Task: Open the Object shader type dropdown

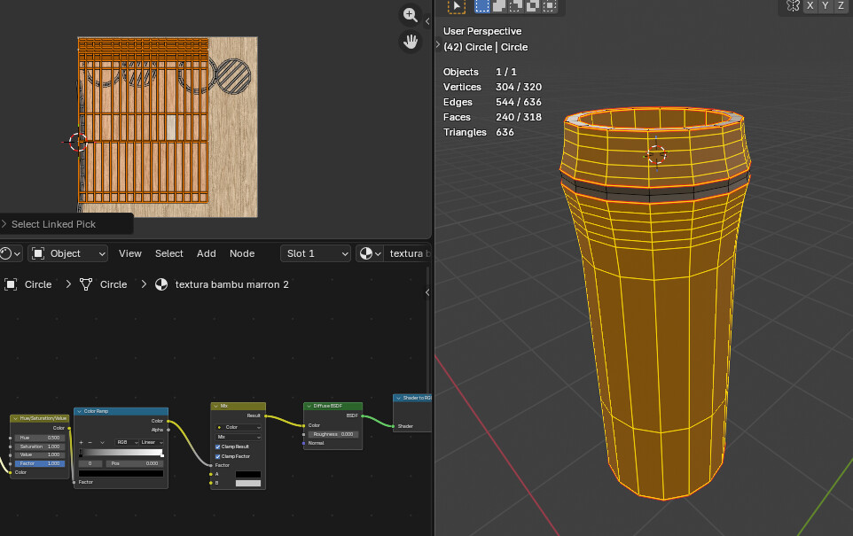Action: click(x=68, y=253)
